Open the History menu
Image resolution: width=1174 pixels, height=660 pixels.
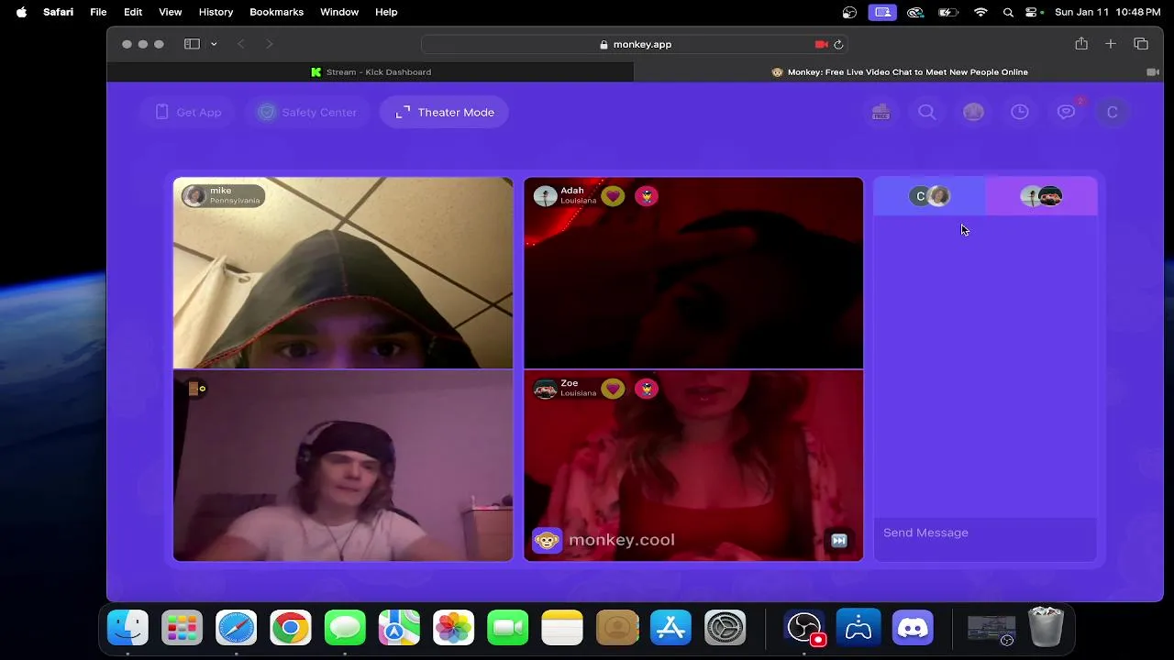tap(216, 12)
